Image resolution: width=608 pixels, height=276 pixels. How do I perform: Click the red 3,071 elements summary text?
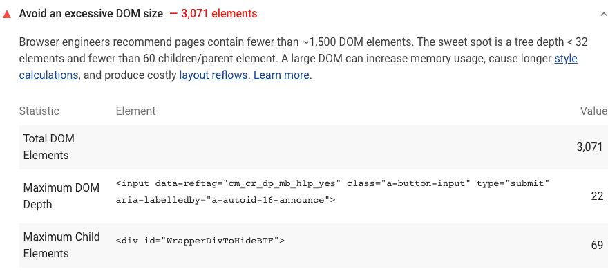click(213, 14)
